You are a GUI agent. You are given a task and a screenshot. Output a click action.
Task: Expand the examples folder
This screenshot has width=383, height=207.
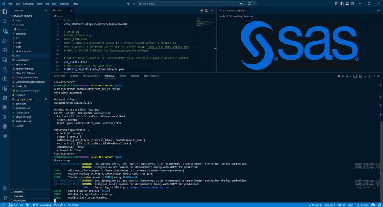(x=30, y=34)
